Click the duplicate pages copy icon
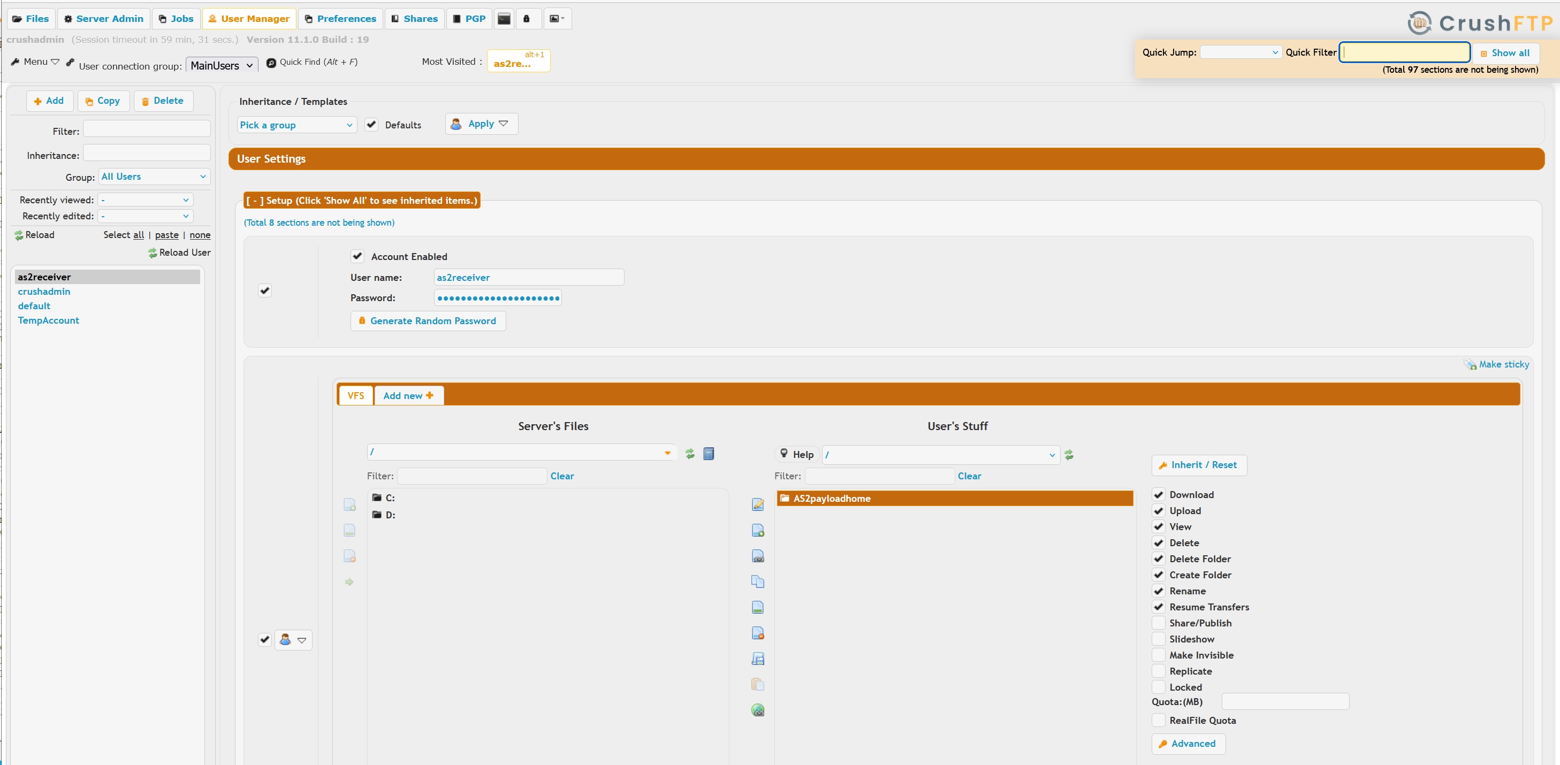Viewport: 1560px width, 765px height. [758, 581]
